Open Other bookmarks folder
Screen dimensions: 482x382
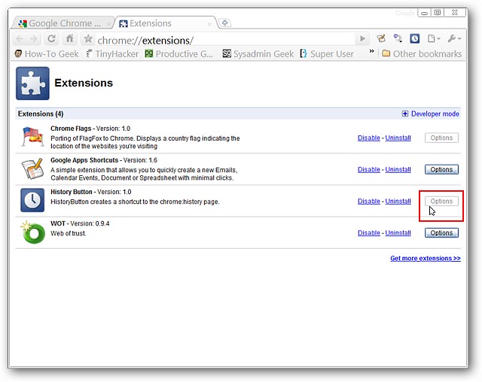tap(422, 54)
